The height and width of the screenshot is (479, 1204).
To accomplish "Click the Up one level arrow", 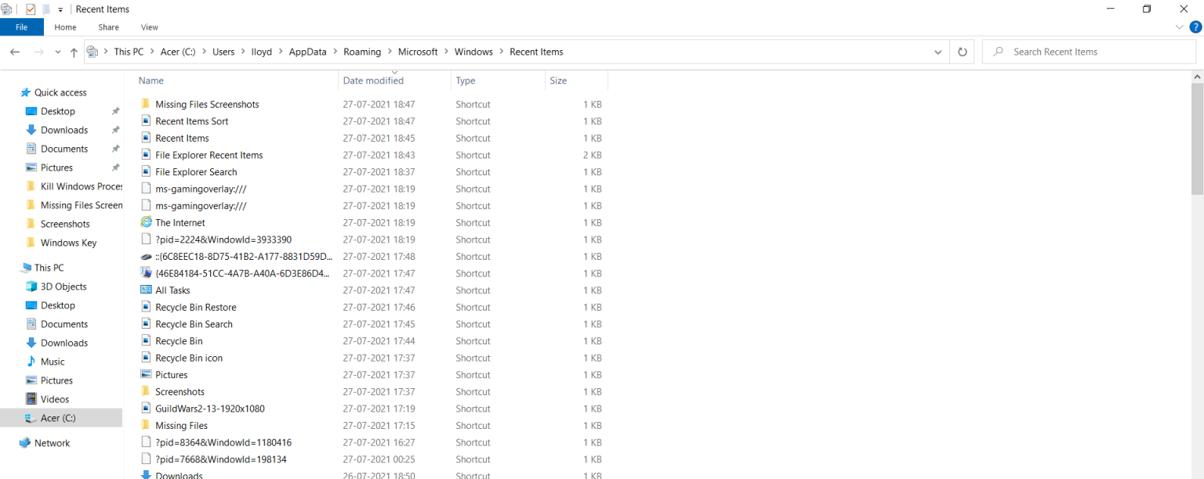I will tap(74, 51).
